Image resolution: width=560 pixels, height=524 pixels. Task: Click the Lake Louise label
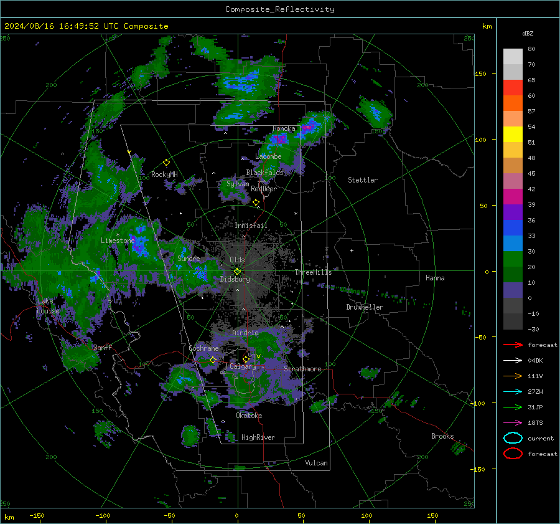(x=48, y=306)
